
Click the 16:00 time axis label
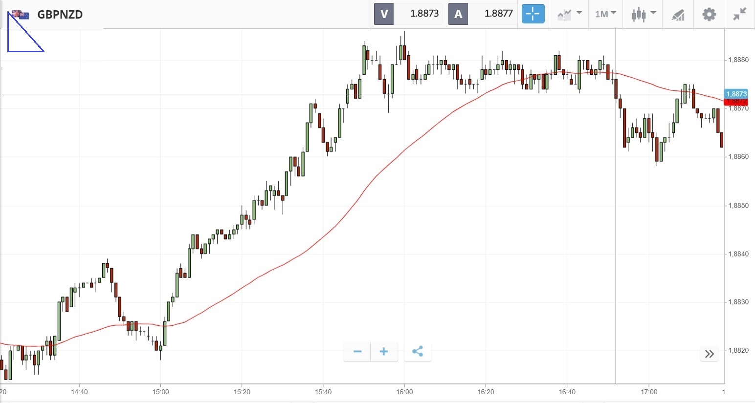[x=404, y=392]
